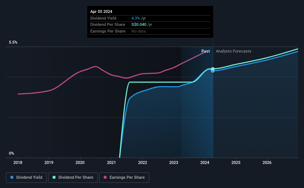Click the Dividend Yield tooltip row label

pyautogui.click(x=103, y=18)
